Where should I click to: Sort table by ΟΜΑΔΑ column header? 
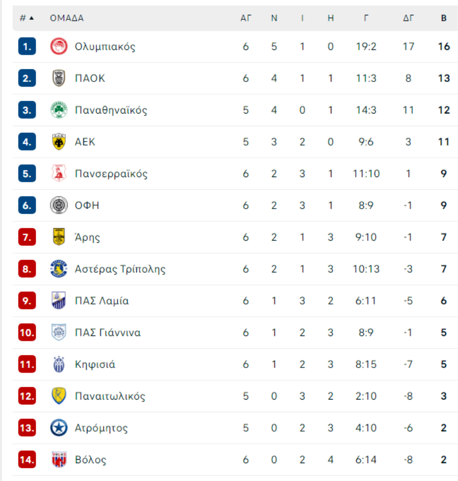point(67,18)
